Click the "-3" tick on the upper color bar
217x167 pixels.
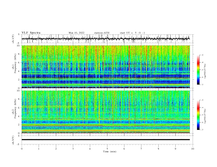point(202,55)
